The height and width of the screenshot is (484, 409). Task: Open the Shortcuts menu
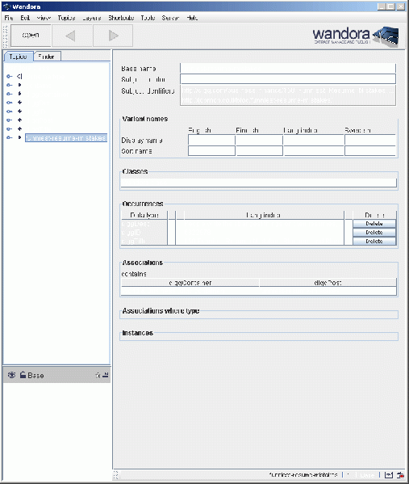click(x=121, y=18)
